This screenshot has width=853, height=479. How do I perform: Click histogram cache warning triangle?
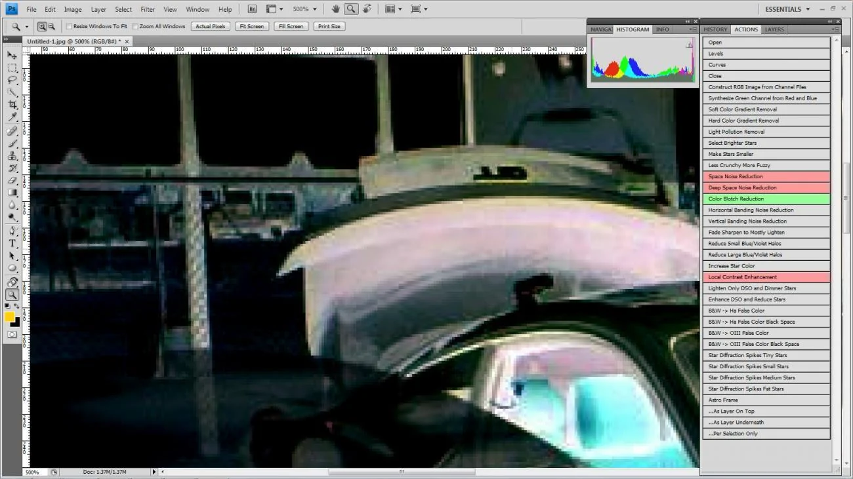pos(690,45)
